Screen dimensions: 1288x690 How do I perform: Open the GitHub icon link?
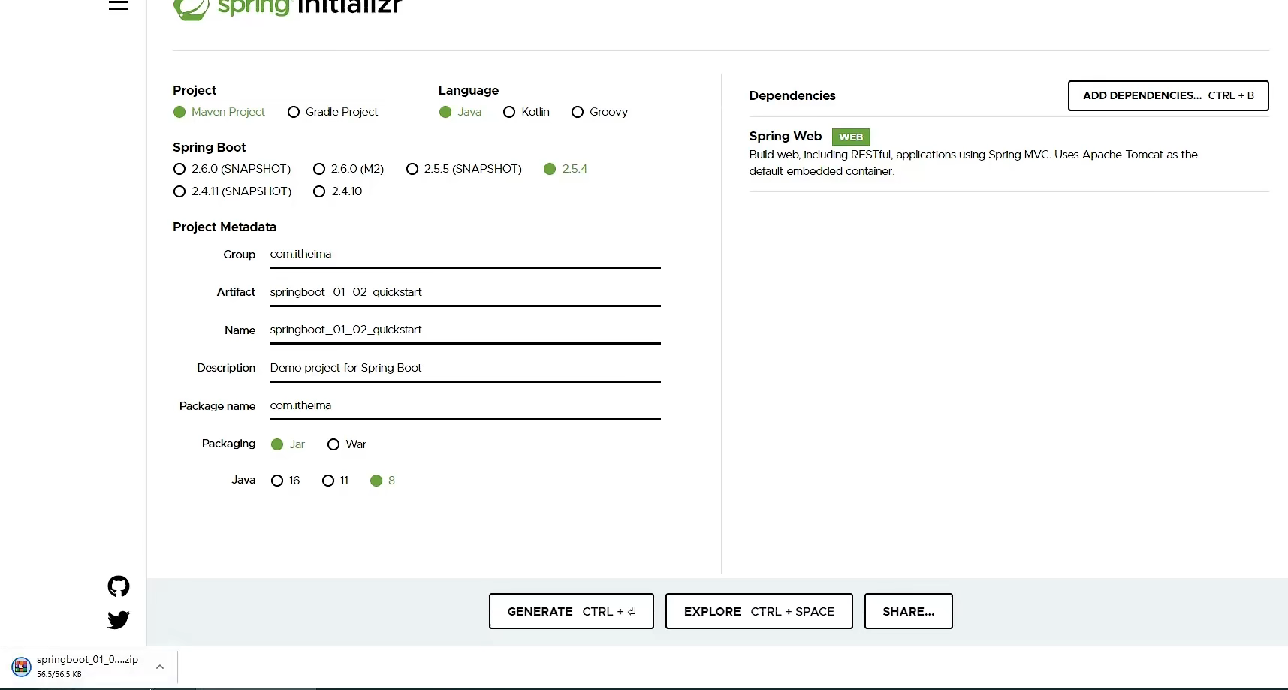tap(119, 586)
